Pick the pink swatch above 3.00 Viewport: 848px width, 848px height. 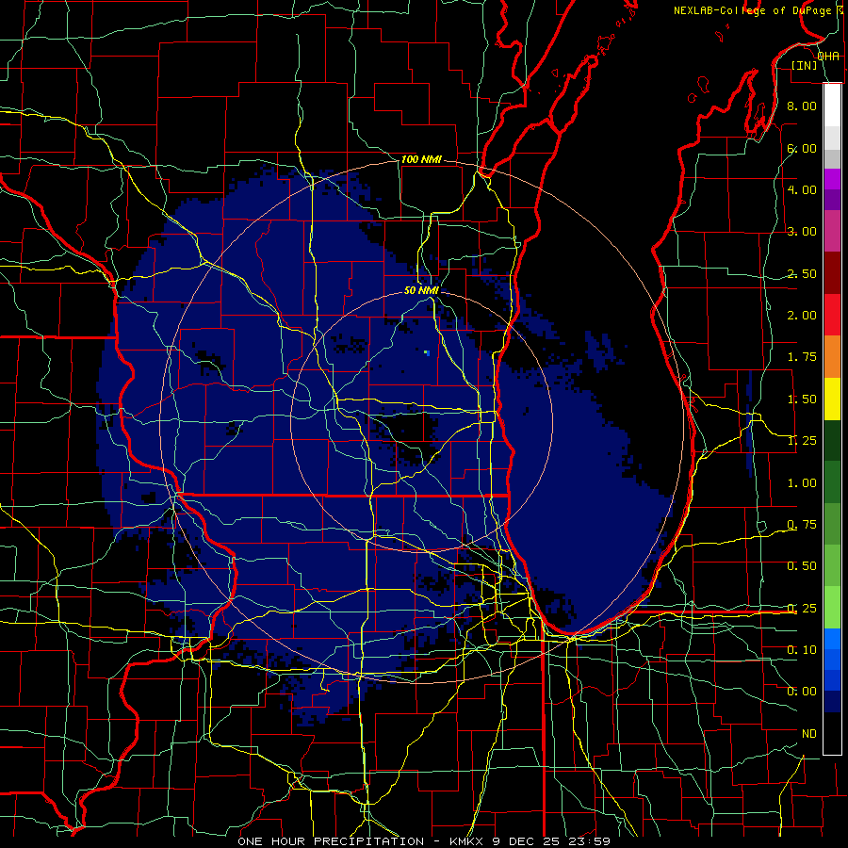click(x=832, y=231)
